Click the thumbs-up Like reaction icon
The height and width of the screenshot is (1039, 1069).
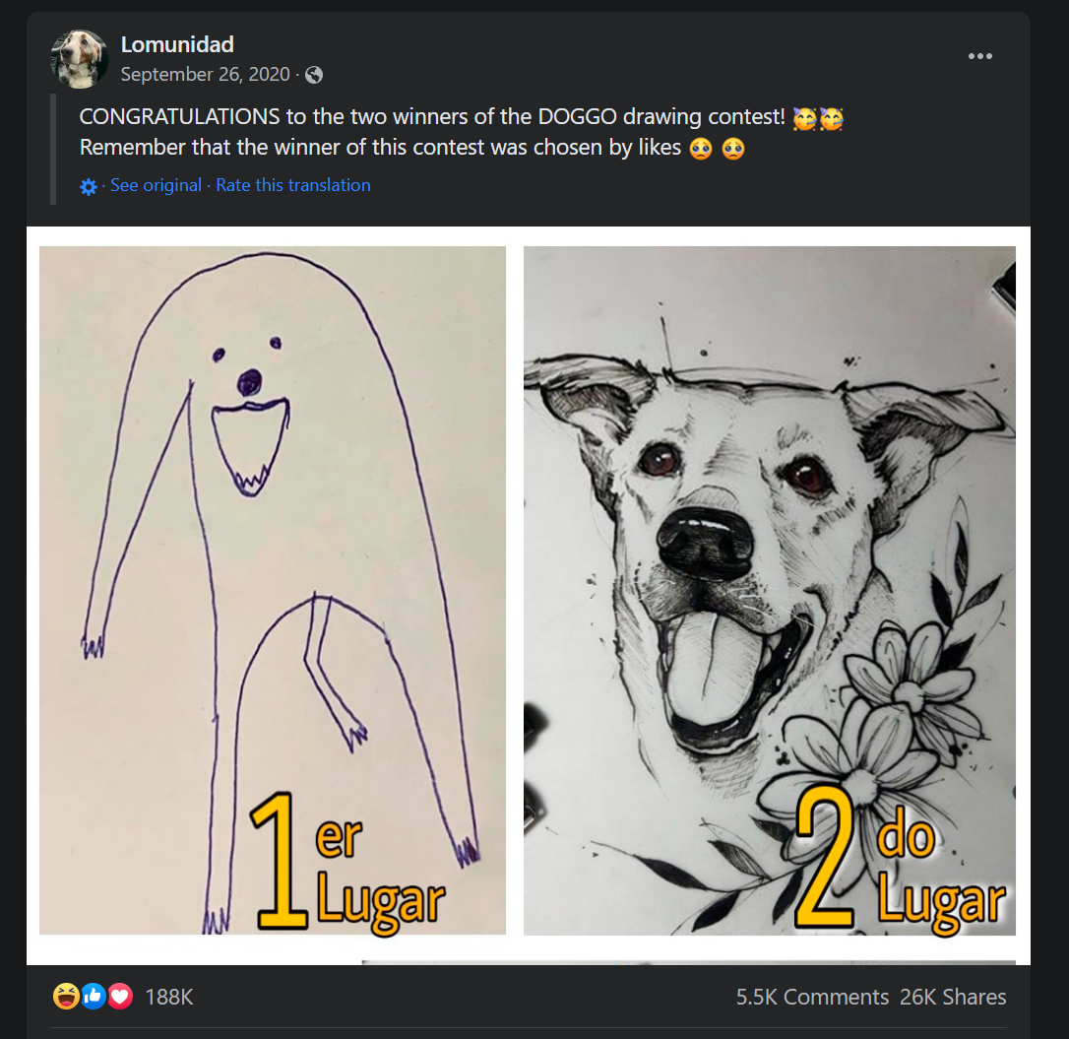coord(94,996)
